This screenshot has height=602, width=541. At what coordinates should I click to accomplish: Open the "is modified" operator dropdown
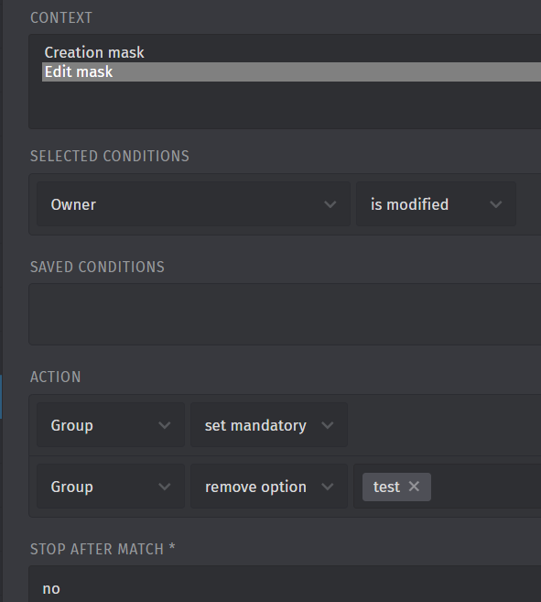point(436,204)
